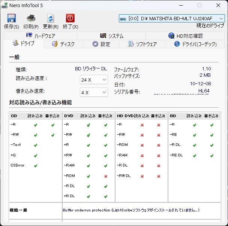Click the Hardware tab monitor icon
Image resolution: width=228 pixels, height=226 pixels.
29,35
